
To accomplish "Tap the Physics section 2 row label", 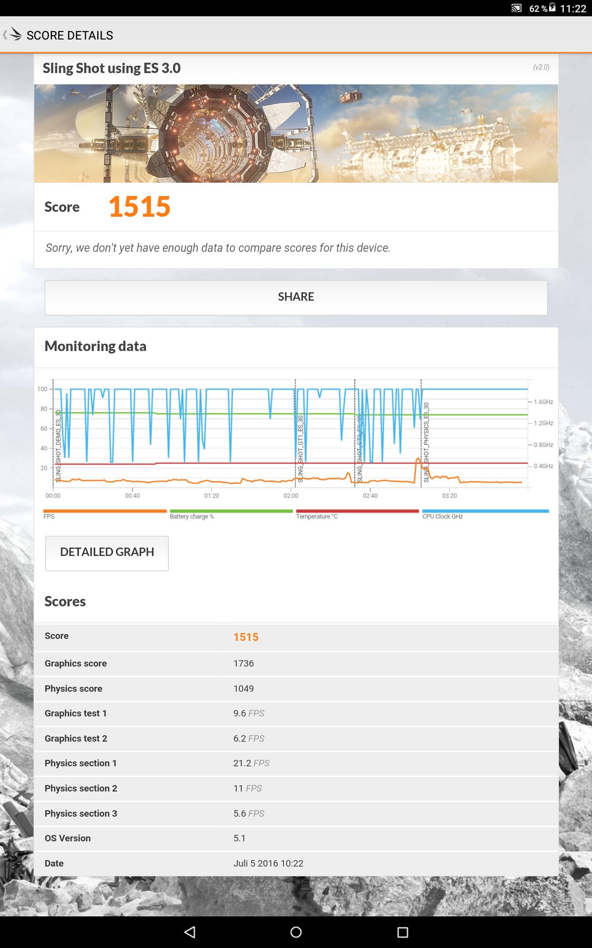I will [81, 789].
